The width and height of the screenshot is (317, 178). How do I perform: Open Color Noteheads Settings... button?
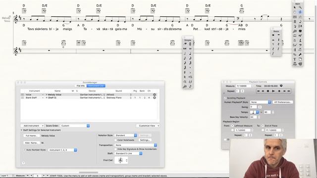pos(145,140)
